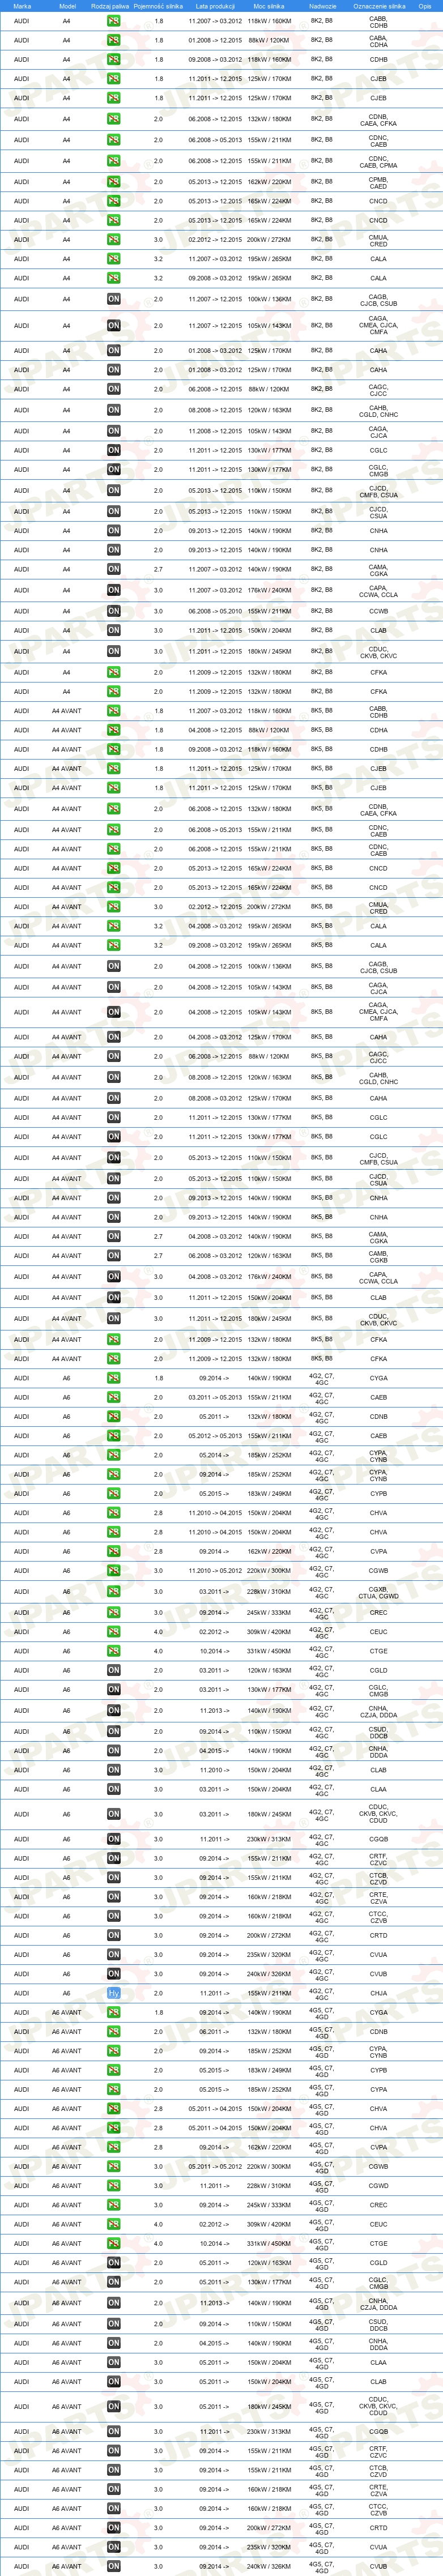Image resolution: width=443 pixels, height=2576 pixels.
Task: Click the Opis column header
Action: click(425, 6)
